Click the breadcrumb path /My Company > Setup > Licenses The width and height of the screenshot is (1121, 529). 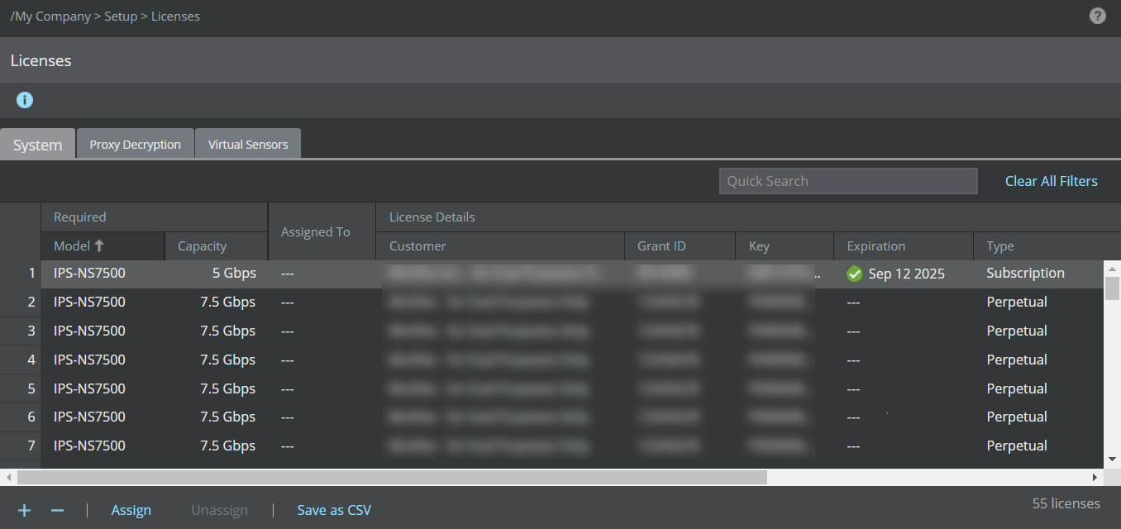coord(105,16)
